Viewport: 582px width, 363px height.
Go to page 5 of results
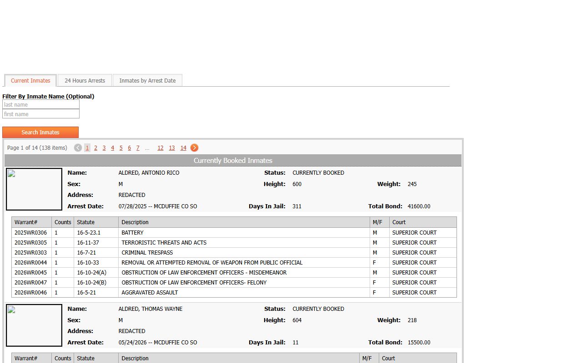(121, 148)
